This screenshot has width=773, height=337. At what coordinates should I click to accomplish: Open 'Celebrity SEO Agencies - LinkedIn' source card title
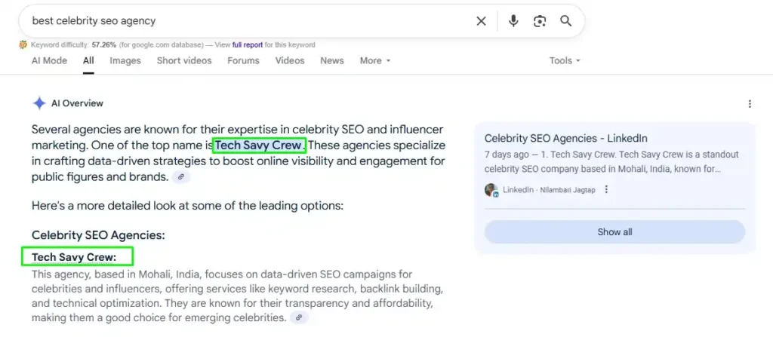(566, 139)
